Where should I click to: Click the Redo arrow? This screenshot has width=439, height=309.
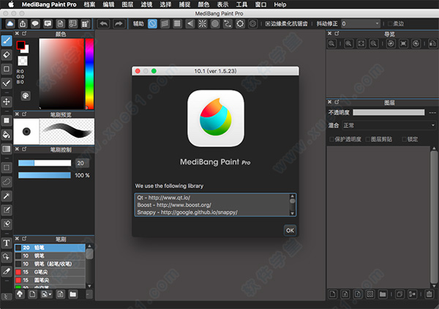tap(119, 24)
